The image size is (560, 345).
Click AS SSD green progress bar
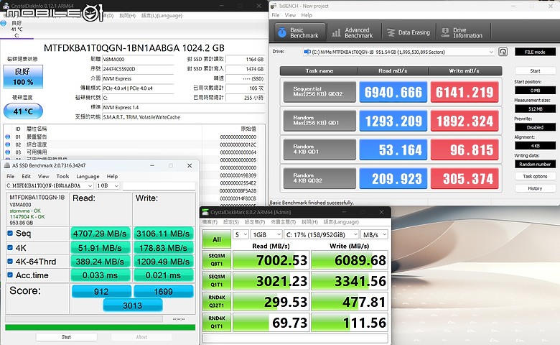tap(100, 327)
